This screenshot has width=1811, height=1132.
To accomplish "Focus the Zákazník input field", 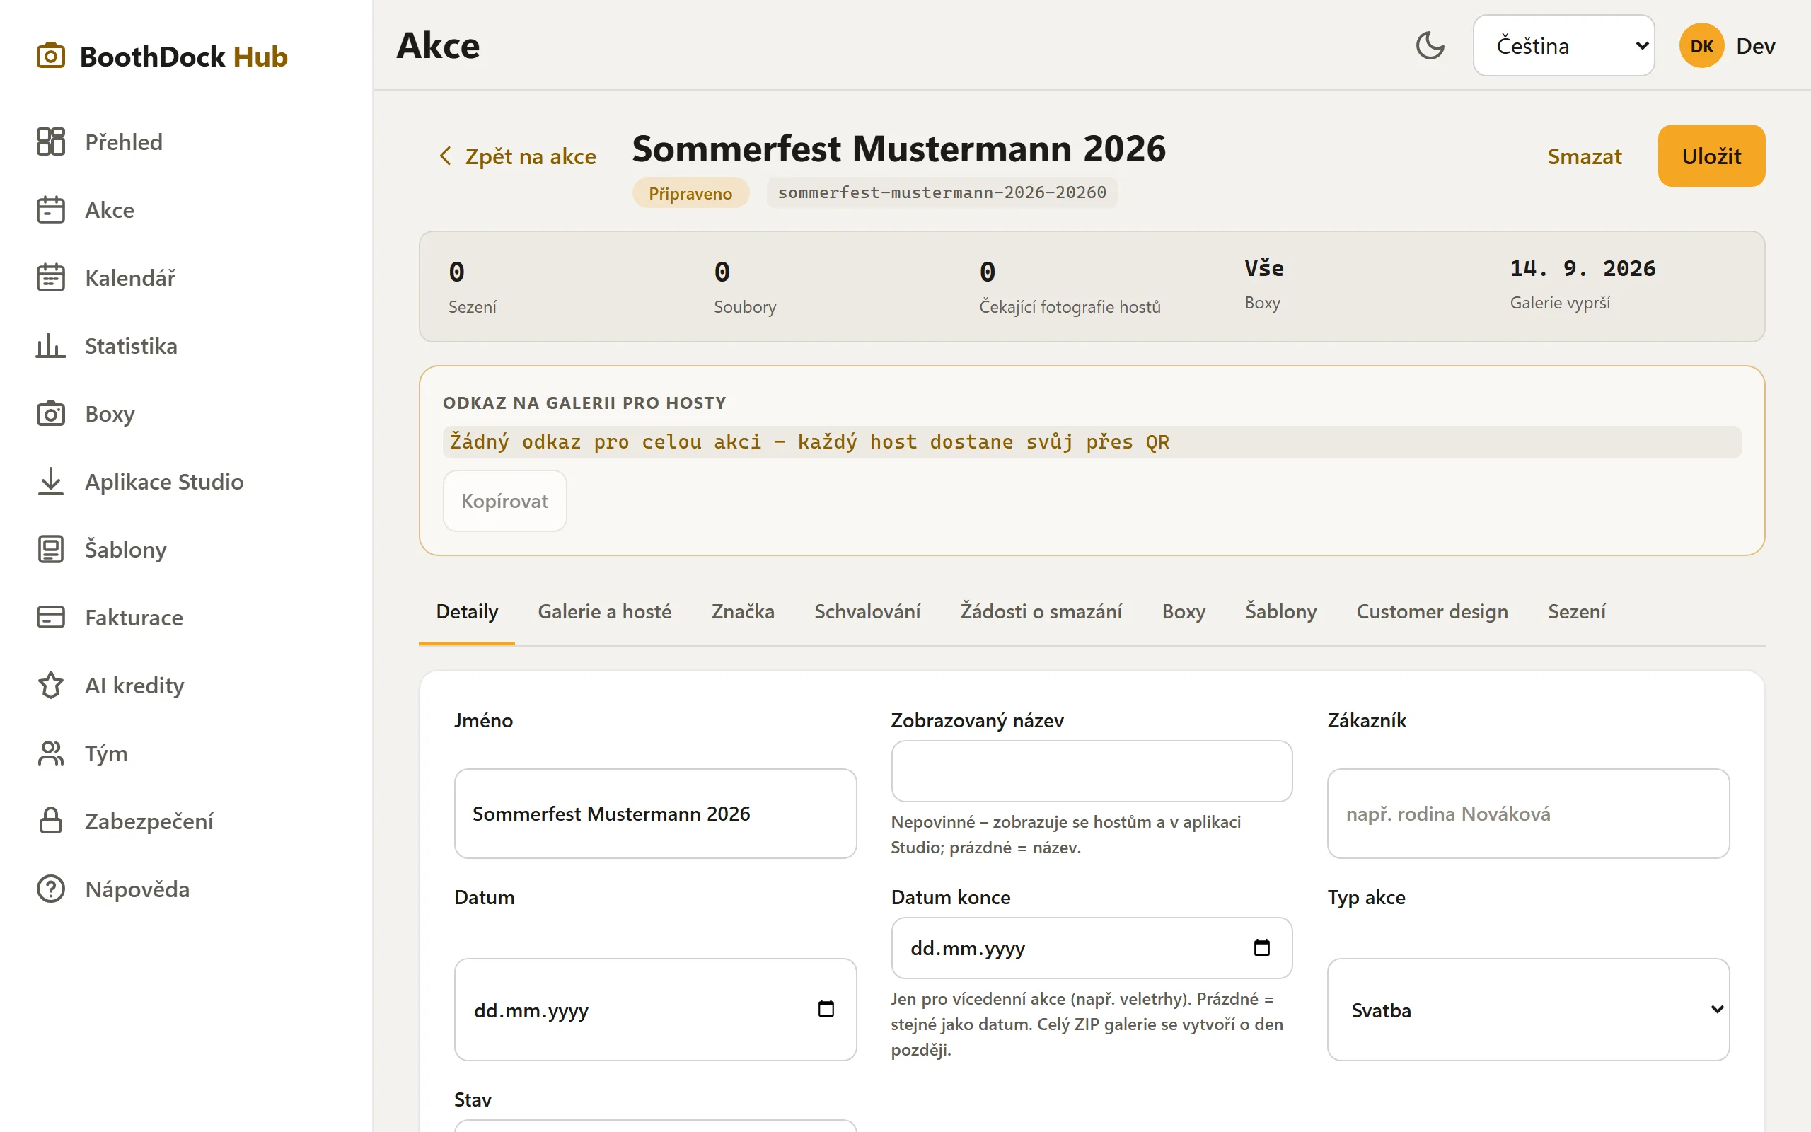I will point(1528,813).
